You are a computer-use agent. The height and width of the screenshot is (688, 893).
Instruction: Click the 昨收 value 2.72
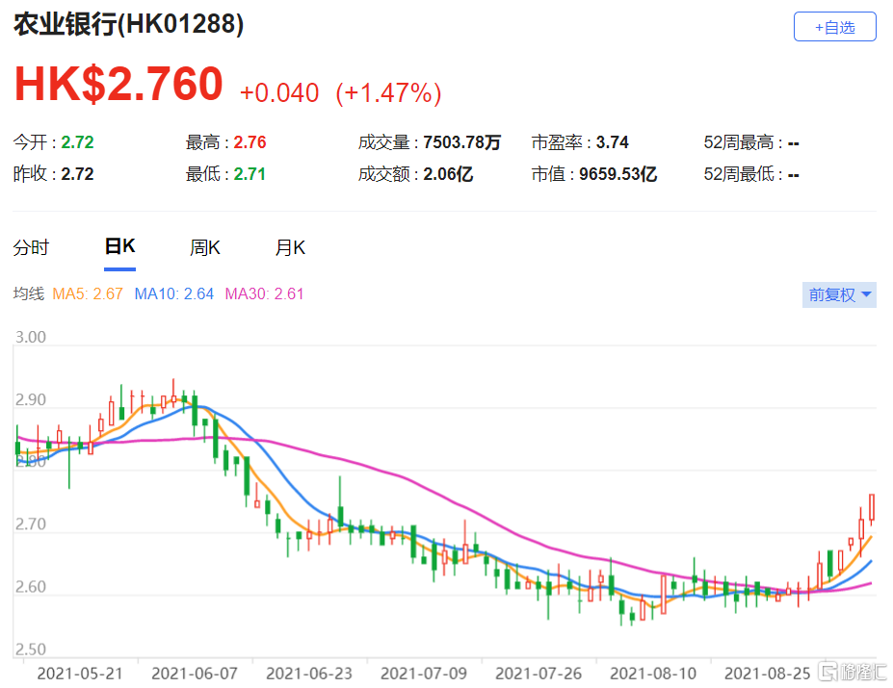click(x=77, y=173)
